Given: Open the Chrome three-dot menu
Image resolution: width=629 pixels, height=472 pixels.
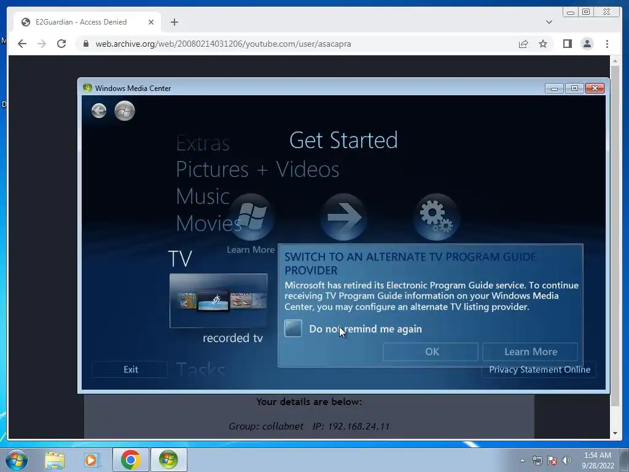Looking at the screenshot, I should [607, 44].
